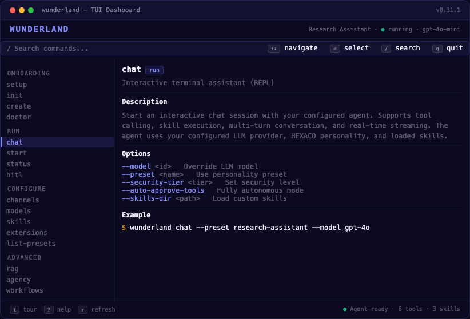470x319 pixels.
Task: Click the '6 tools' status bar entry
Action: (411, 309)
